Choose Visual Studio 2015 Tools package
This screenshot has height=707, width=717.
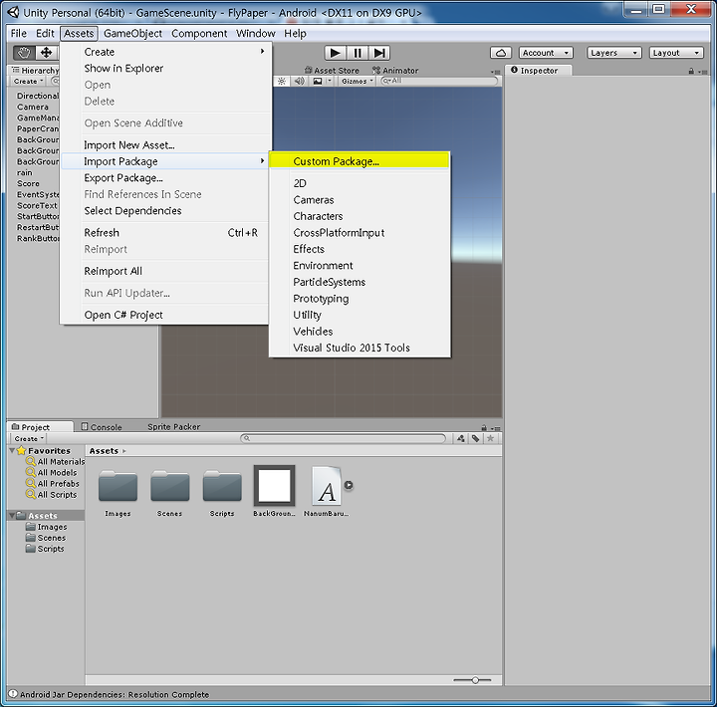point(359,348)
